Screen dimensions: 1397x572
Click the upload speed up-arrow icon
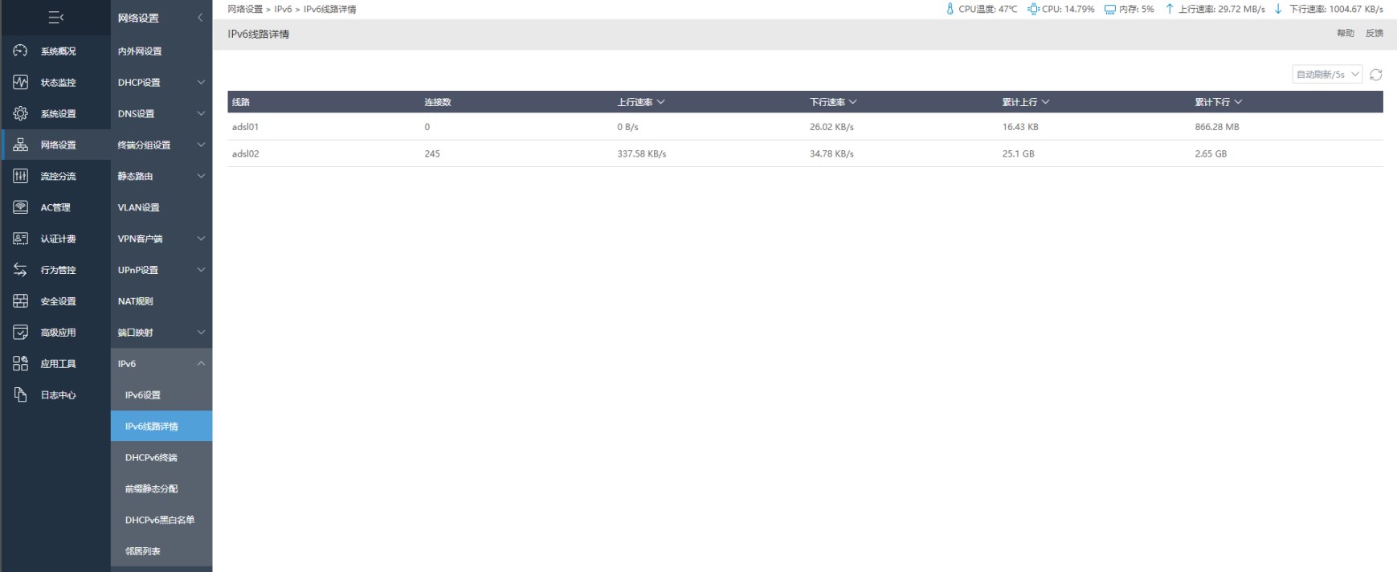coord(1170,9)
